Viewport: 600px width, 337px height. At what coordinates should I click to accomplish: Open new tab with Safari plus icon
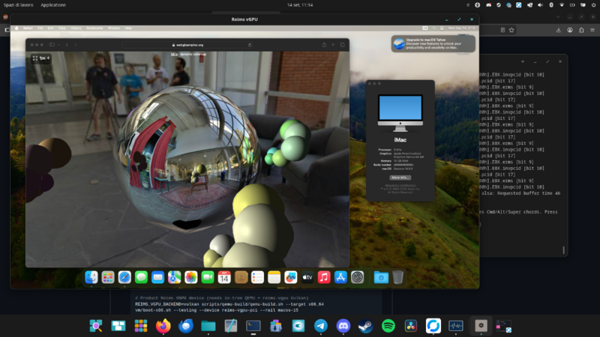333,45
